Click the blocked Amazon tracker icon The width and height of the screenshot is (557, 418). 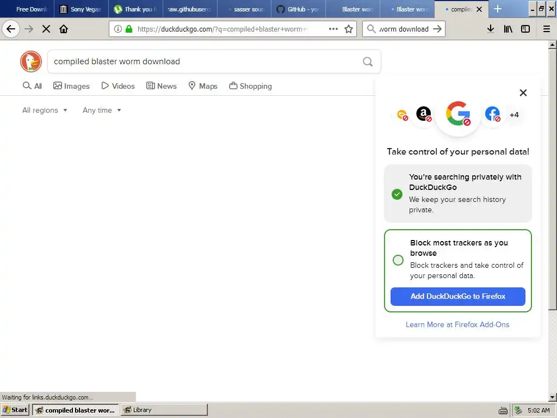coord(423,114)
